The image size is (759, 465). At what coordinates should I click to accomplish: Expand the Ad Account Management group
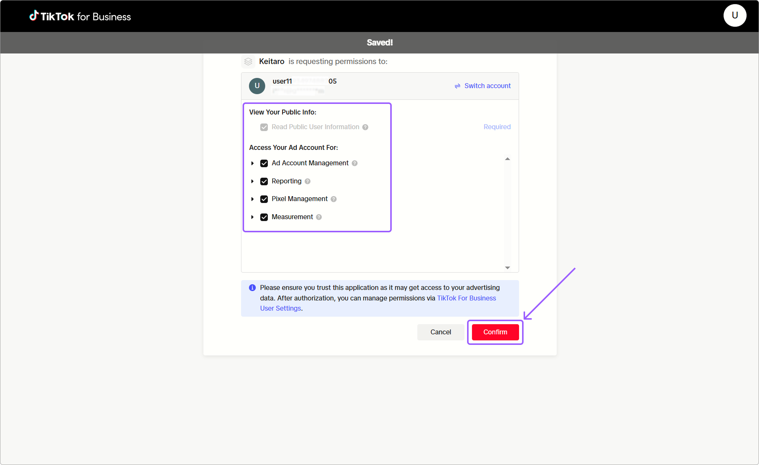[252, 163]
